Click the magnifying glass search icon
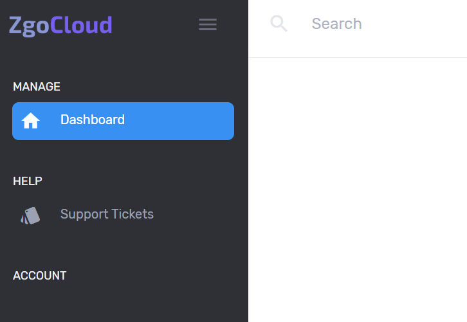467x322 pixels. [x=279, y=24]
